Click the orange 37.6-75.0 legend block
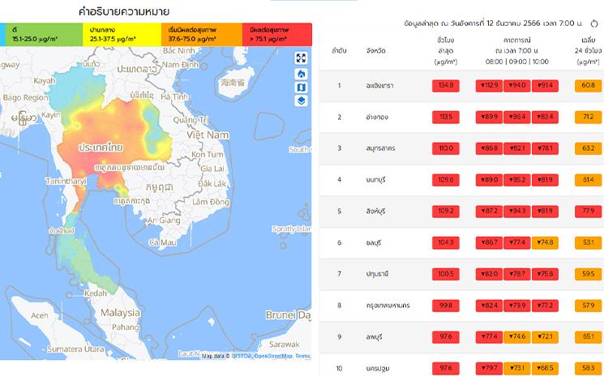The height and width of the screenshot is (377, 604). pos(201,35)
